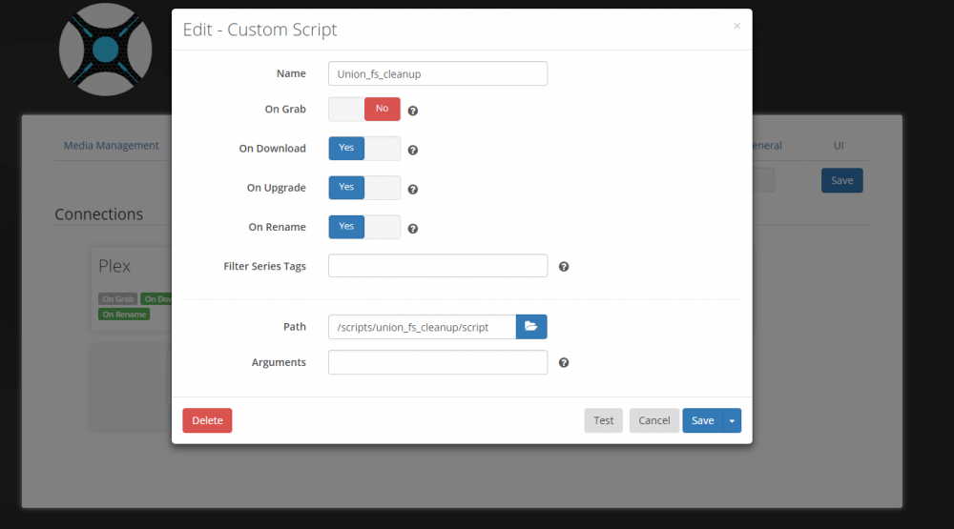This screenshot has height=529, width=954.
Task: Click the On Upgrade help icon
Action: point(412,190)
